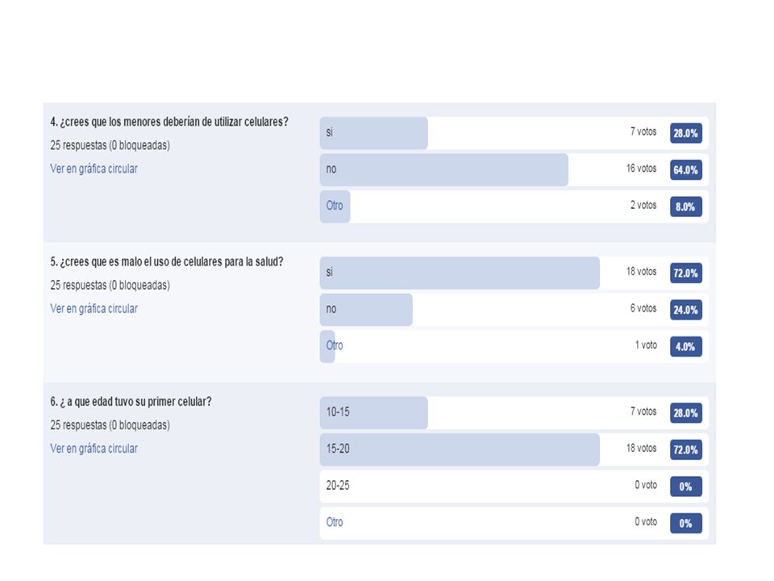Open the 'Otro' answers in question 4

334,206
